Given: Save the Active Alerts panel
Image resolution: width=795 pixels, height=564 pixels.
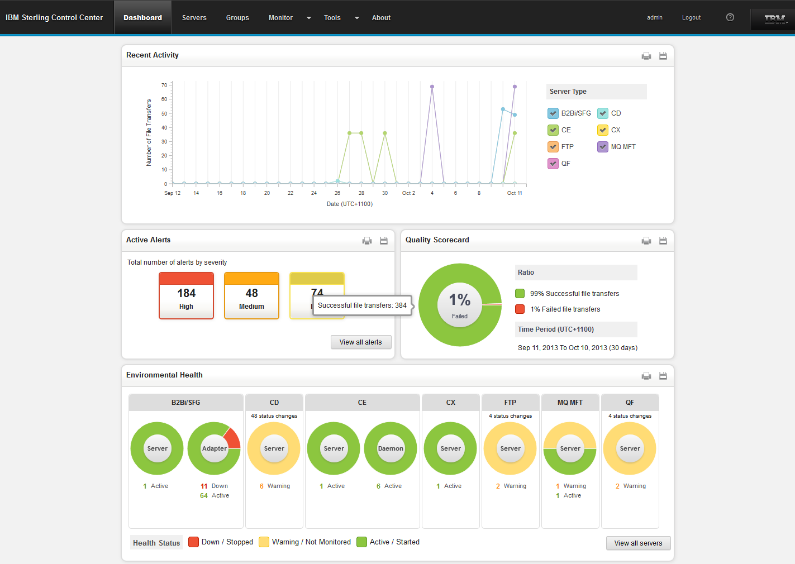Looking at the screenshot, I should tap(384, 241).
